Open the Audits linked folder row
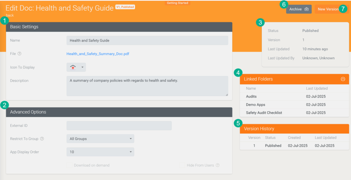The image size is (351, 180). (x=294, y=97)
